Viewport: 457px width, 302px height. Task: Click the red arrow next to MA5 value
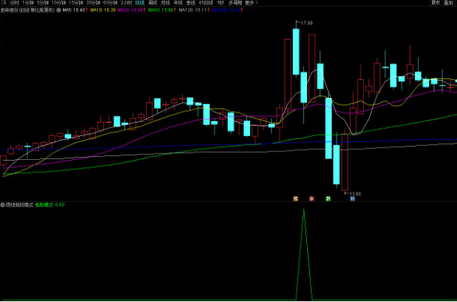tap(86, 10)
